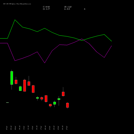Click the red candle for 20 Jul
The width and height of the screenshot is (134, 134).
pos(46,99)
